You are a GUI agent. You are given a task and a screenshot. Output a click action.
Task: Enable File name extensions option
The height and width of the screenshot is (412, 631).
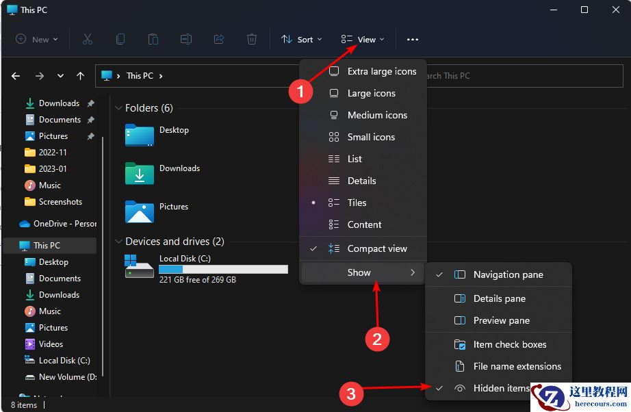tap(517, 366)
